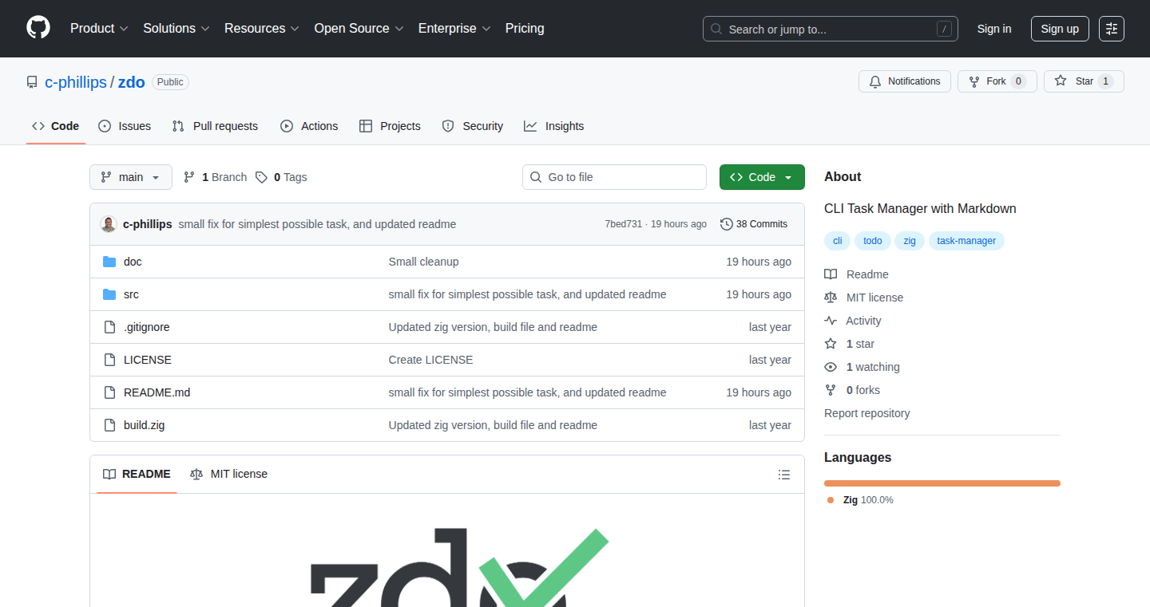Switch to the Projects tab
The image size is (1150, 607).
pos(390,126)
